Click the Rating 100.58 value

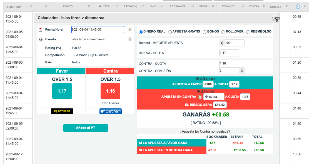[x=76, y=48]
